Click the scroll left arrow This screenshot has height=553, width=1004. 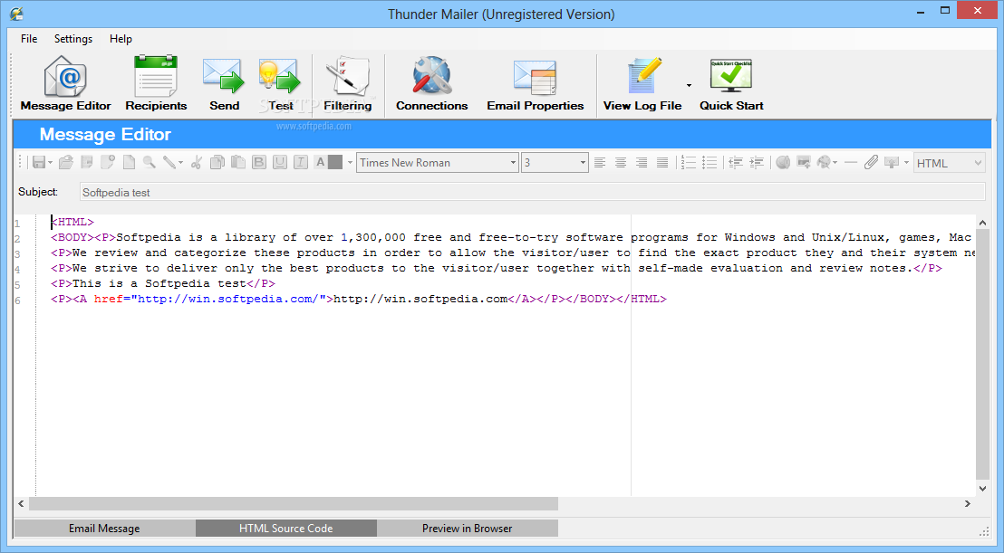21,504
